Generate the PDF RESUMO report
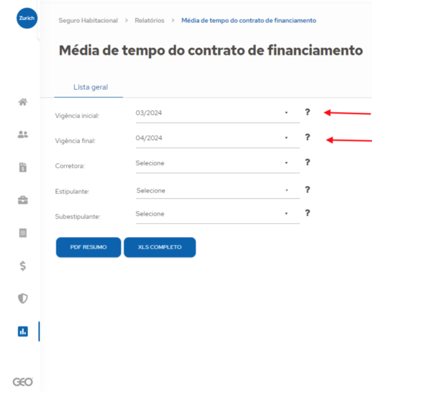Screen dimensions: 446x395 pyautogui.click(x=88, y=247)
